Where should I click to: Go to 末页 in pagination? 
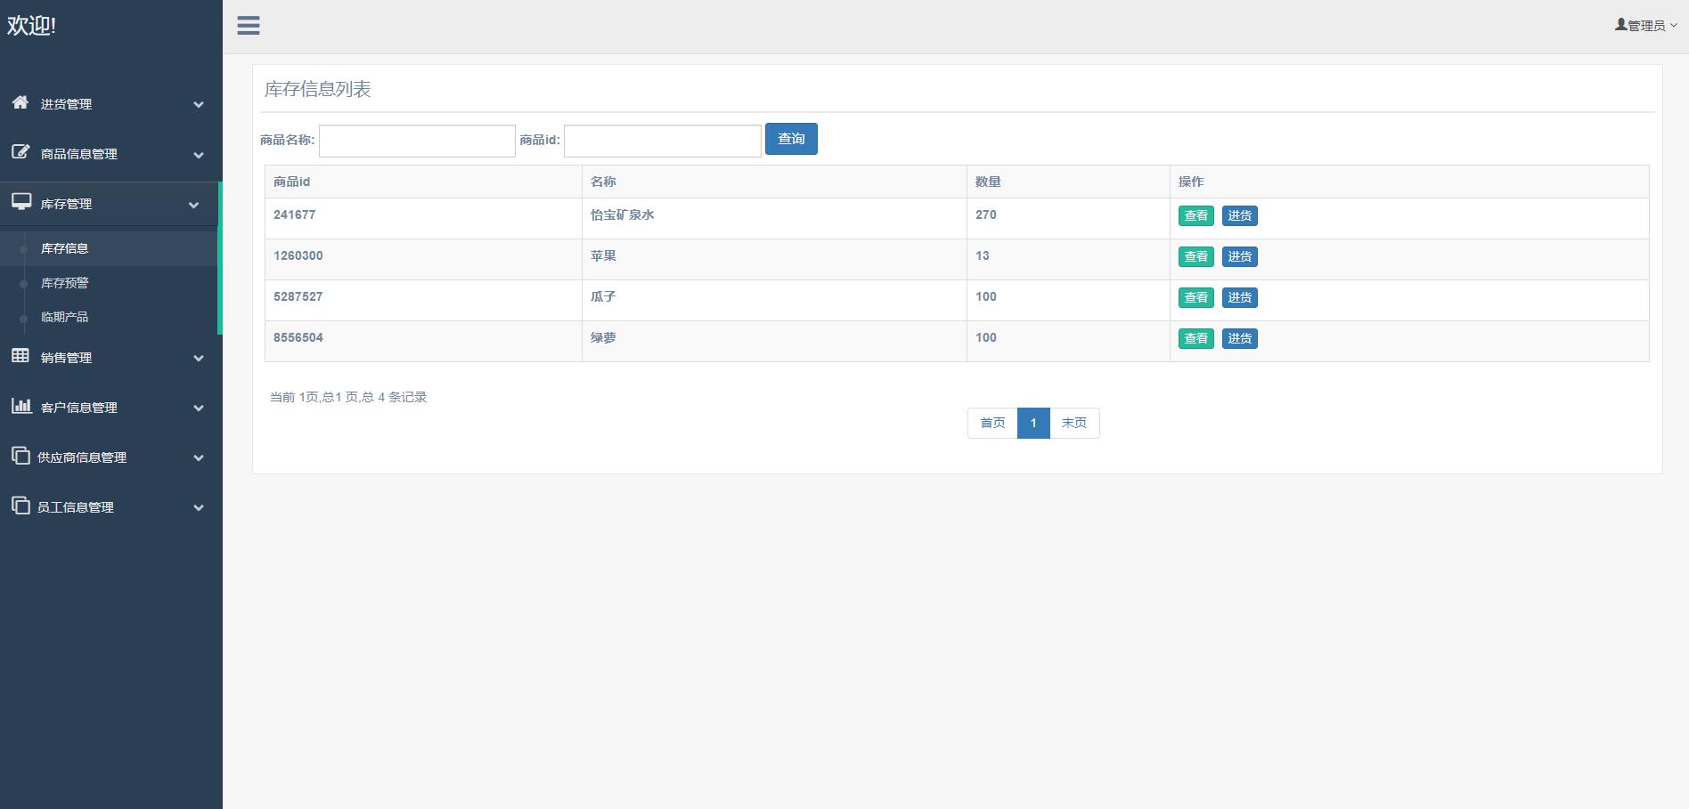pyautogui.click(x=1074, y=424)
